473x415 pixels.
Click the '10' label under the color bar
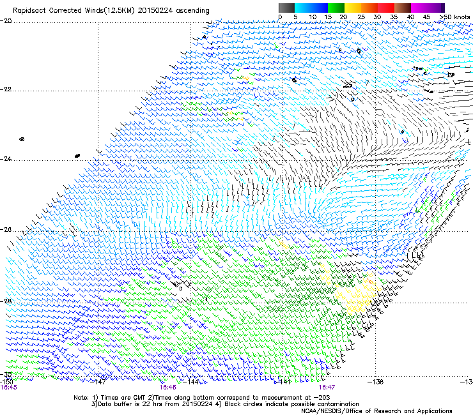[313, 17]
